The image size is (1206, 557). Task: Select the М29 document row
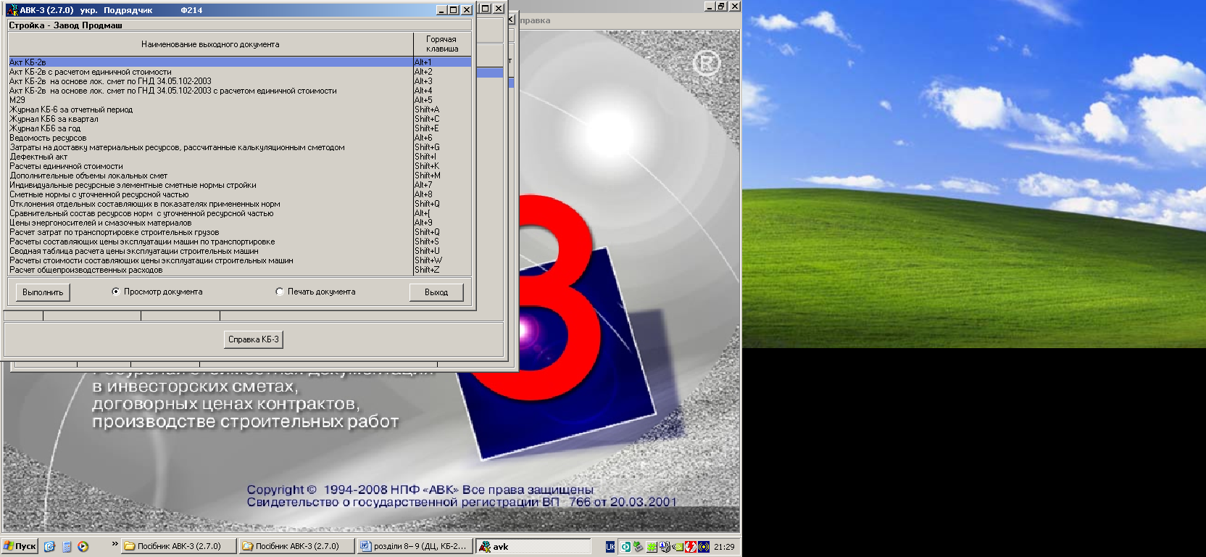coord(240,100)
